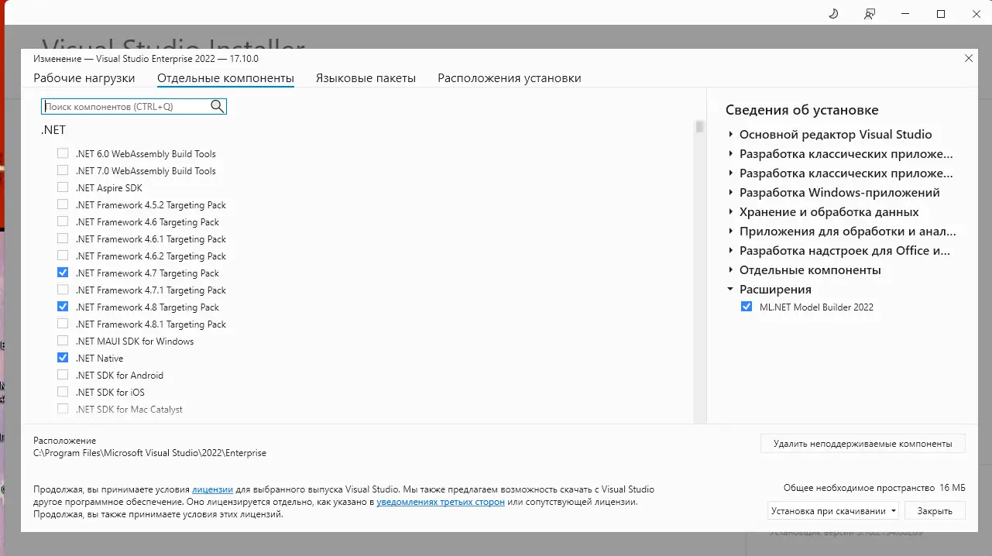992x556 pixels.
Task: Click Удалить неподдерживаемые компоненты button
Action: 862,443
